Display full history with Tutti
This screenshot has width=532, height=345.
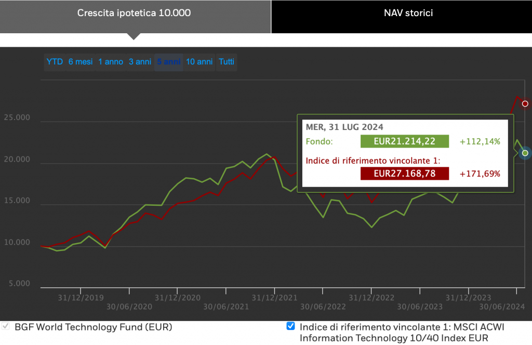(x=227, y=62)
